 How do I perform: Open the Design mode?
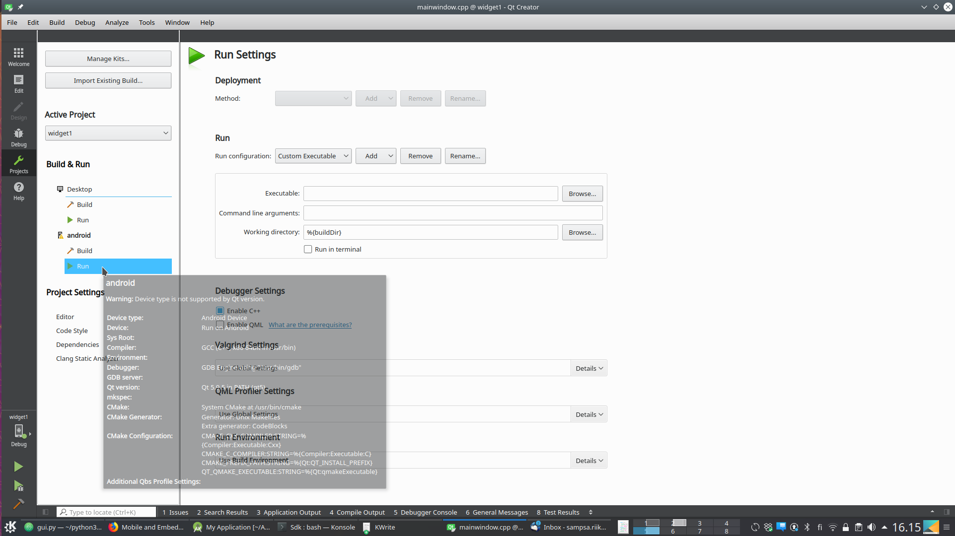[18, 110]
